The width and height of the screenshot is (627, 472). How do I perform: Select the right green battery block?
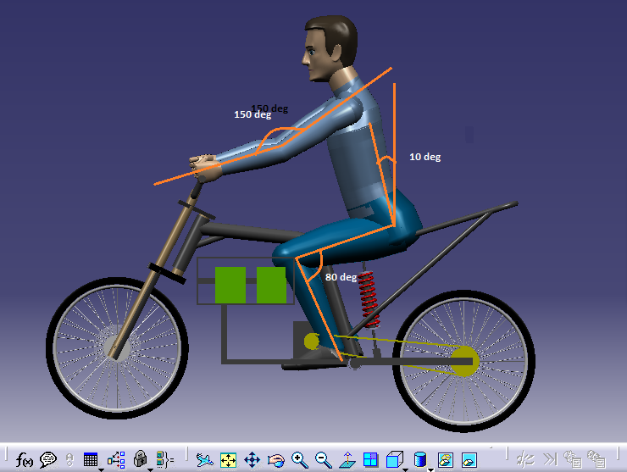point(271,286)
